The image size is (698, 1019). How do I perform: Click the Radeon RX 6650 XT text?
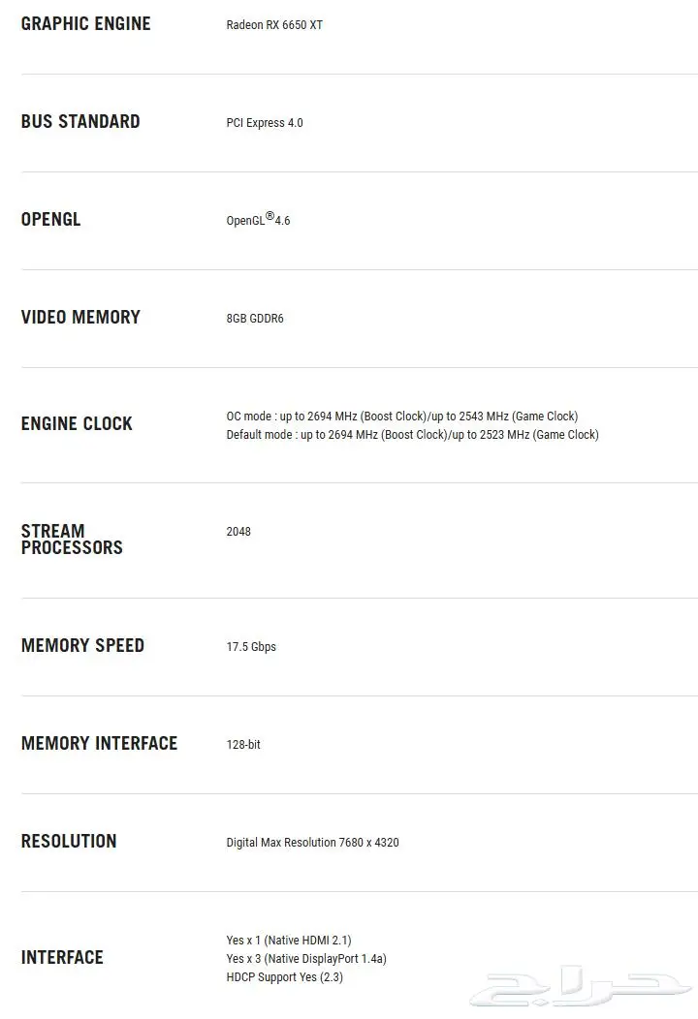(274, 24)
